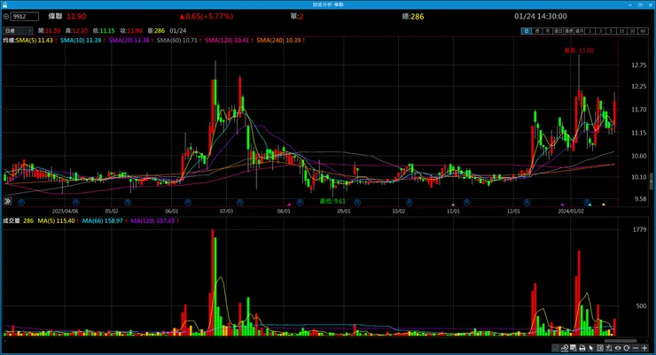Expand the panel with double-chevron button

[7, 201]
